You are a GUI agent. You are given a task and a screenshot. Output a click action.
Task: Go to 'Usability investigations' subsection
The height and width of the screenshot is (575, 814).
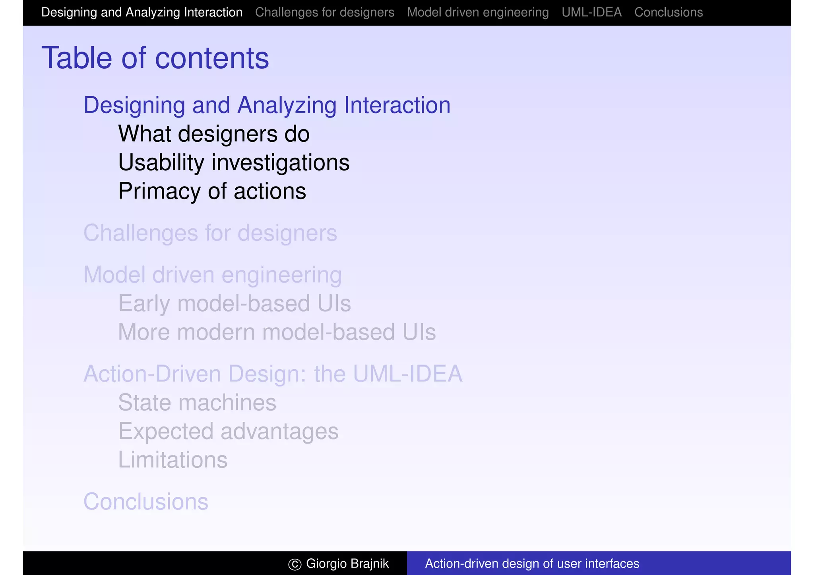(x=234, y=162)
